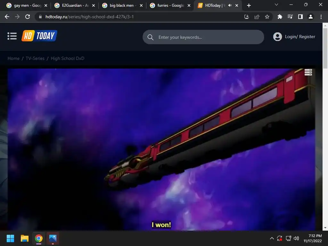This screenshot has width=328, height=246.
Task: Click the user avatar icon beside Login
Action: (x=277, y=37)
